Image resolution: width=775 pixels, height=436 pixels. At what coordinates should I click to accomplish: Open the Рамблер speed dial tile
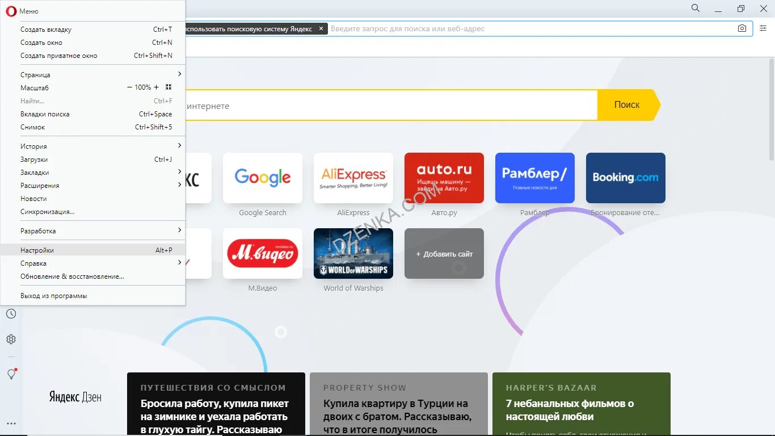point(535,178)
